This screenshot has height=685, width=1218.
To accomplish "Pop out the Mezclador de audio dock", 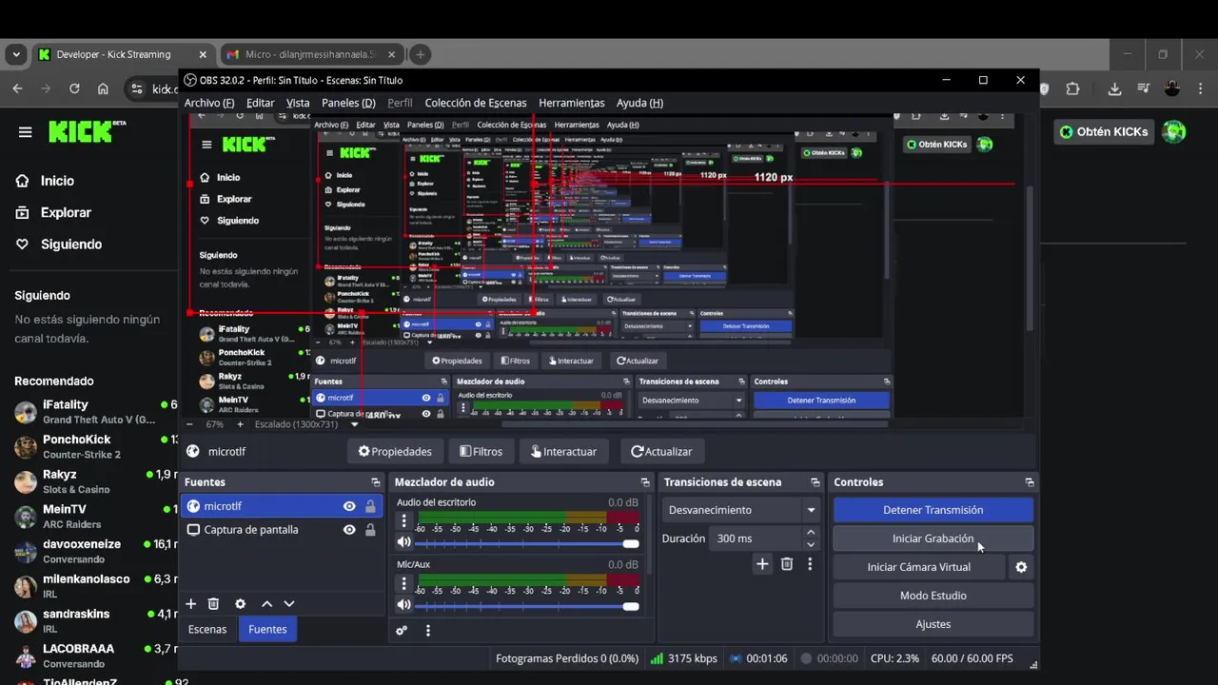I will 645,482.
